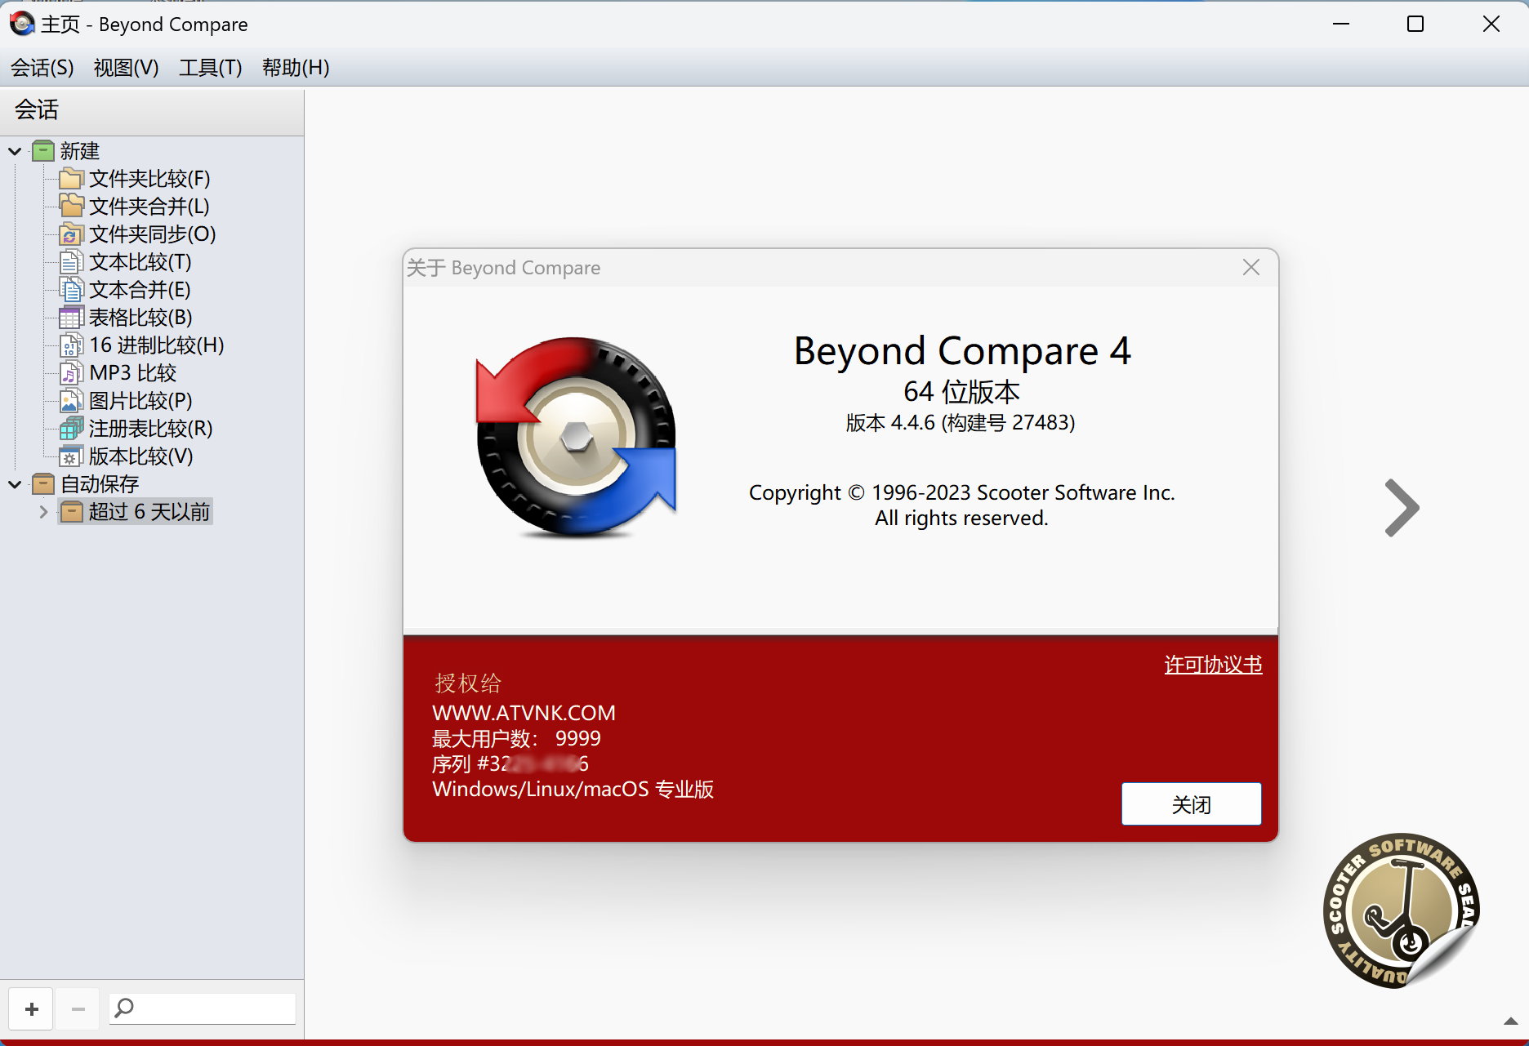
Task: Click the 64 位版本 text
Action: coord(961,392)
